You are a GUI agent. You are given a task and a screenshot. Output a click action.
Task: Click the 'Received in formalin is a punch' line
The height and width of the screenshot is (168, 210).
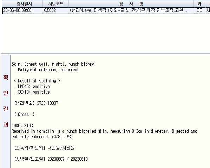[104, 131]
